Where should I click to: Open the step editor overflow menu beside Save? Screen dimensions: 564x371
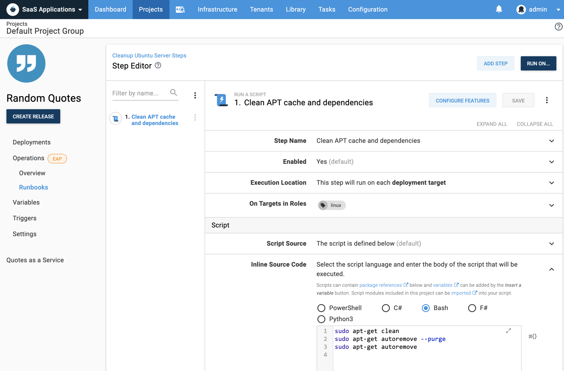[547, 100]
